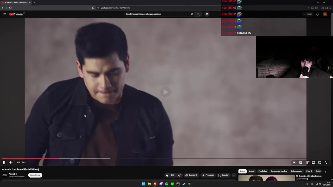Select the Para ti filter chip

tap(309, 171)
